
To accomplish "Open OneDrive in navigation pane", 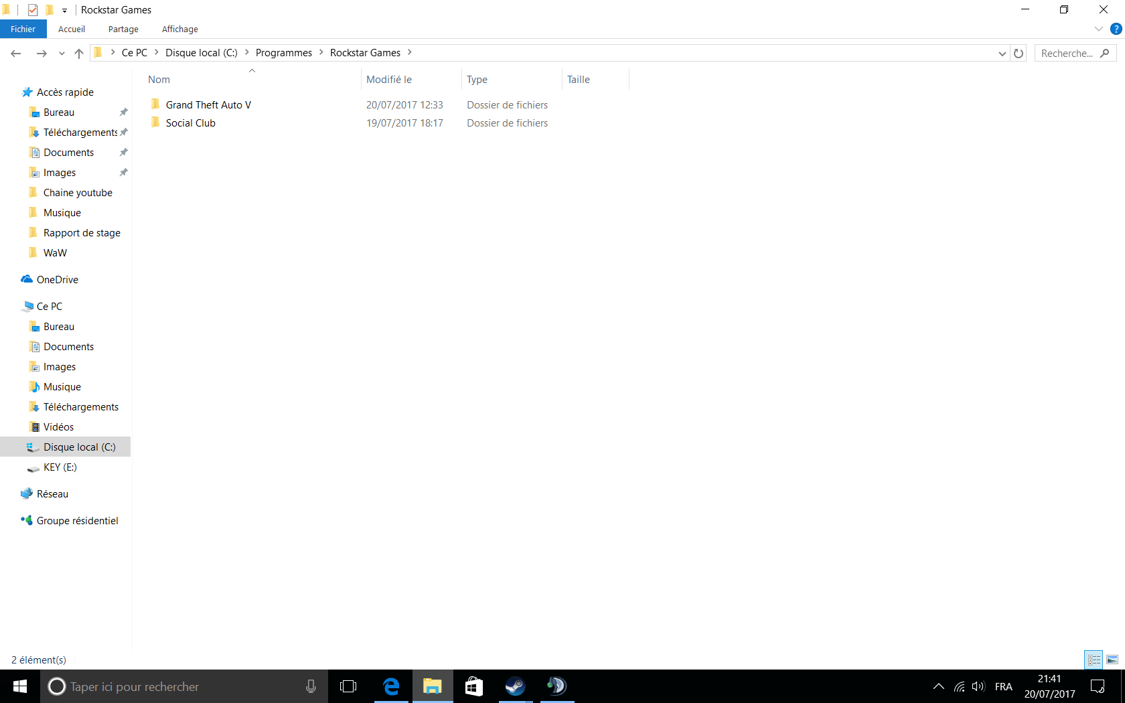I will pyautogui.click(x=58, y=280).
